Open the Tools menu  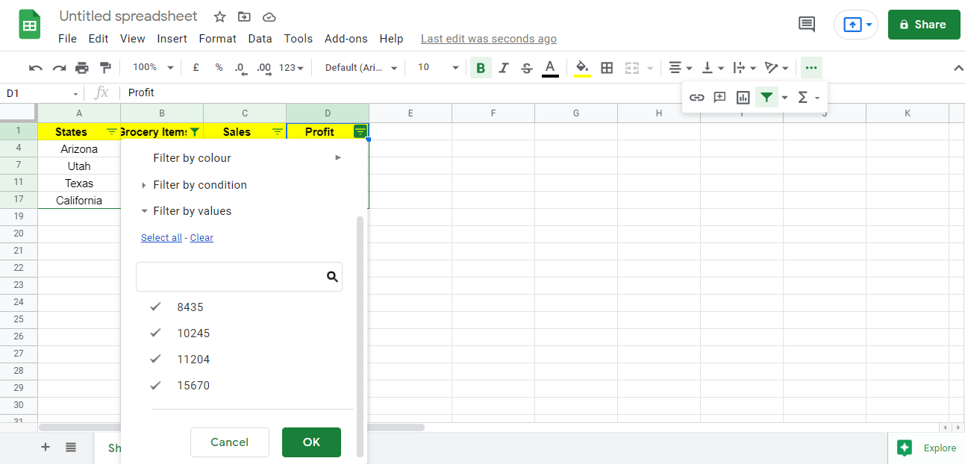click(x=299, y=39)
